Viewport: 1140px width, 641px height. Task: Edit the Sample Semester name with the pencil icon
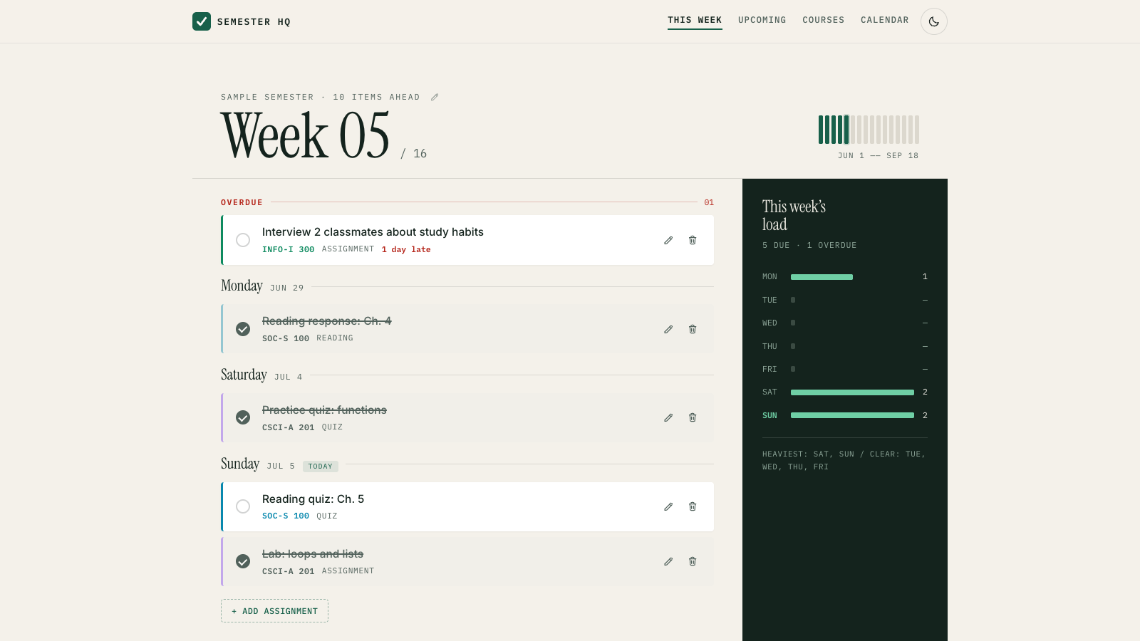pos(435,97)
